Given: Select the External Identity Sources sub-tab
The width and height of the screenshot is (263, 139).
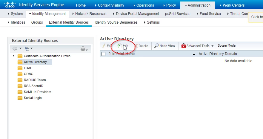Looking at the screenshot, I should coord(69,22).
